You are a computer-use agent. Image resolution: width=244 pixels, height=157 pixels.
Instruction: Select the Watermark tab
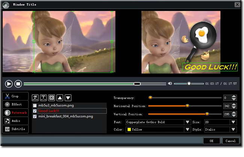15,113
